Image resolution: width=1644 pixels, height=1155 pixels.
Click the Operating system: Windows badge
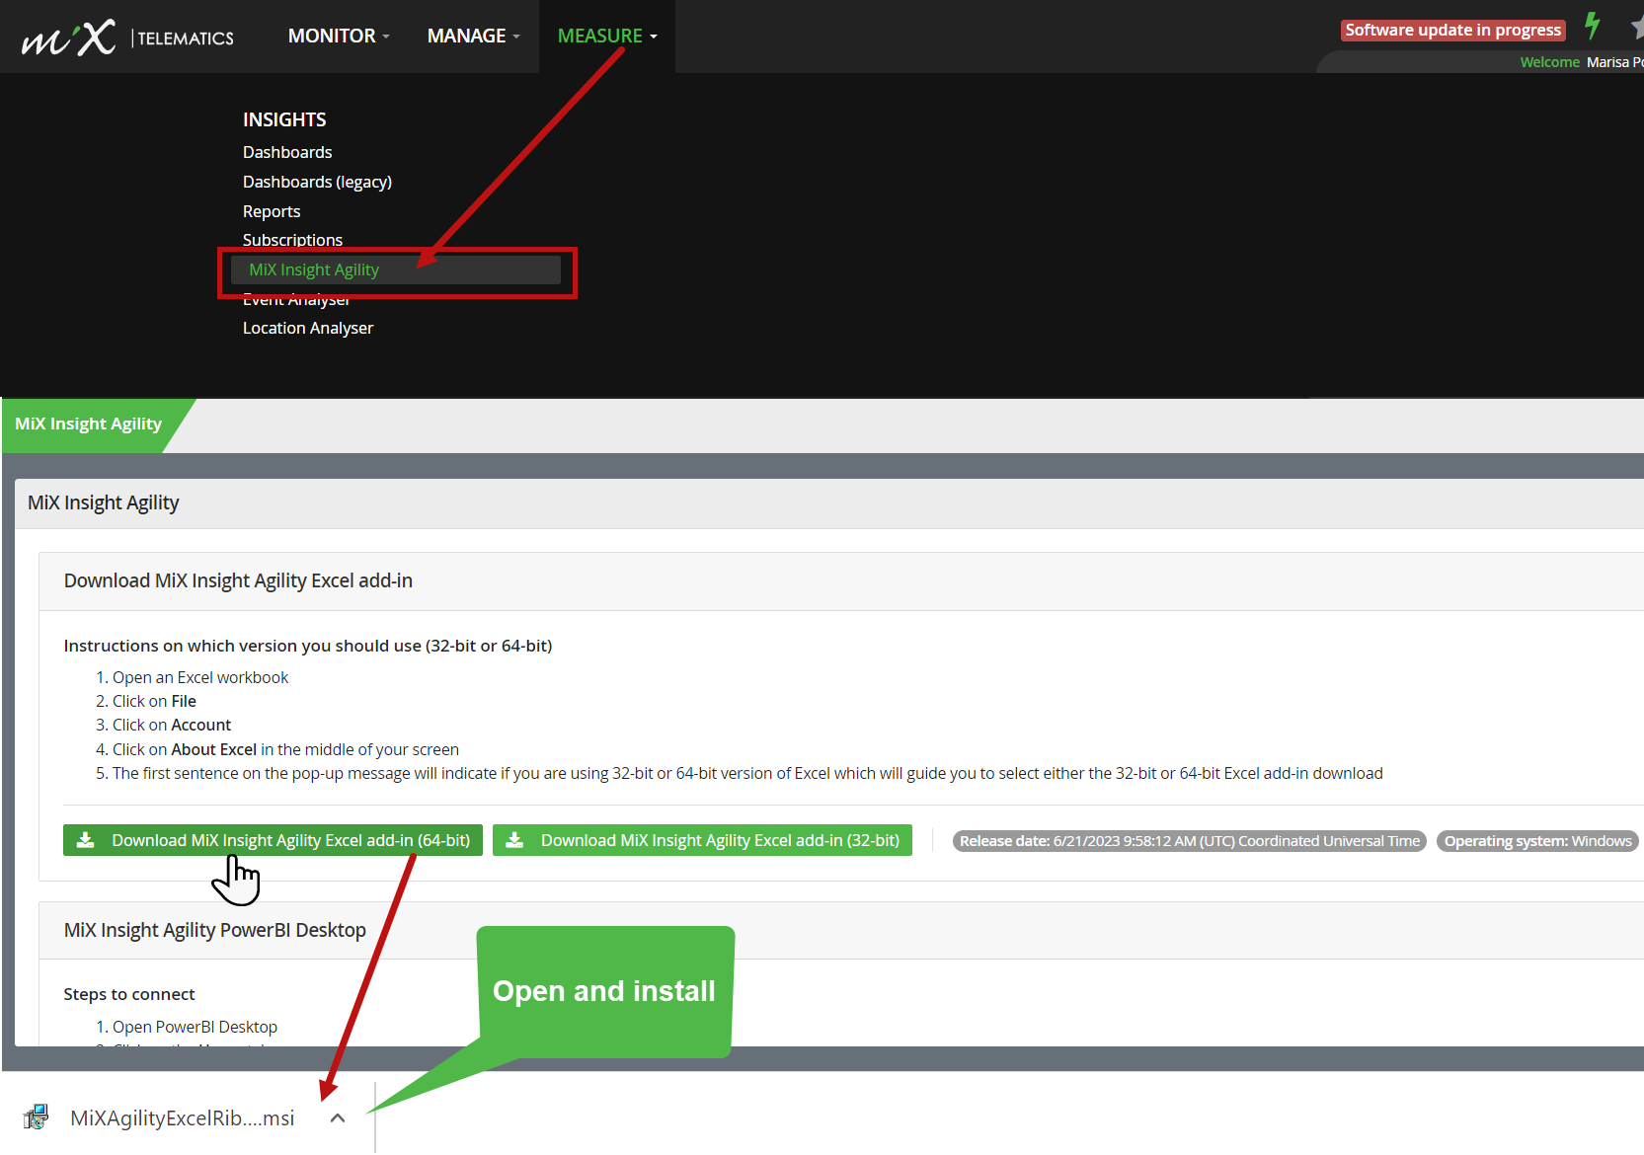click(1537, 841)
